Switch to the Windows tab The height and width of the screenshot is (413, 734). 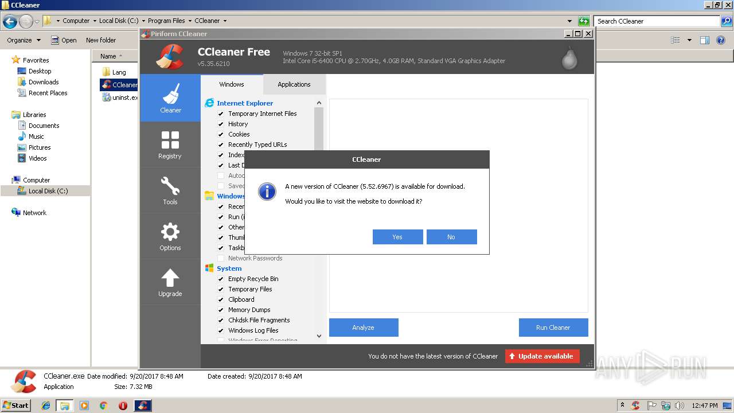(232, 84)
